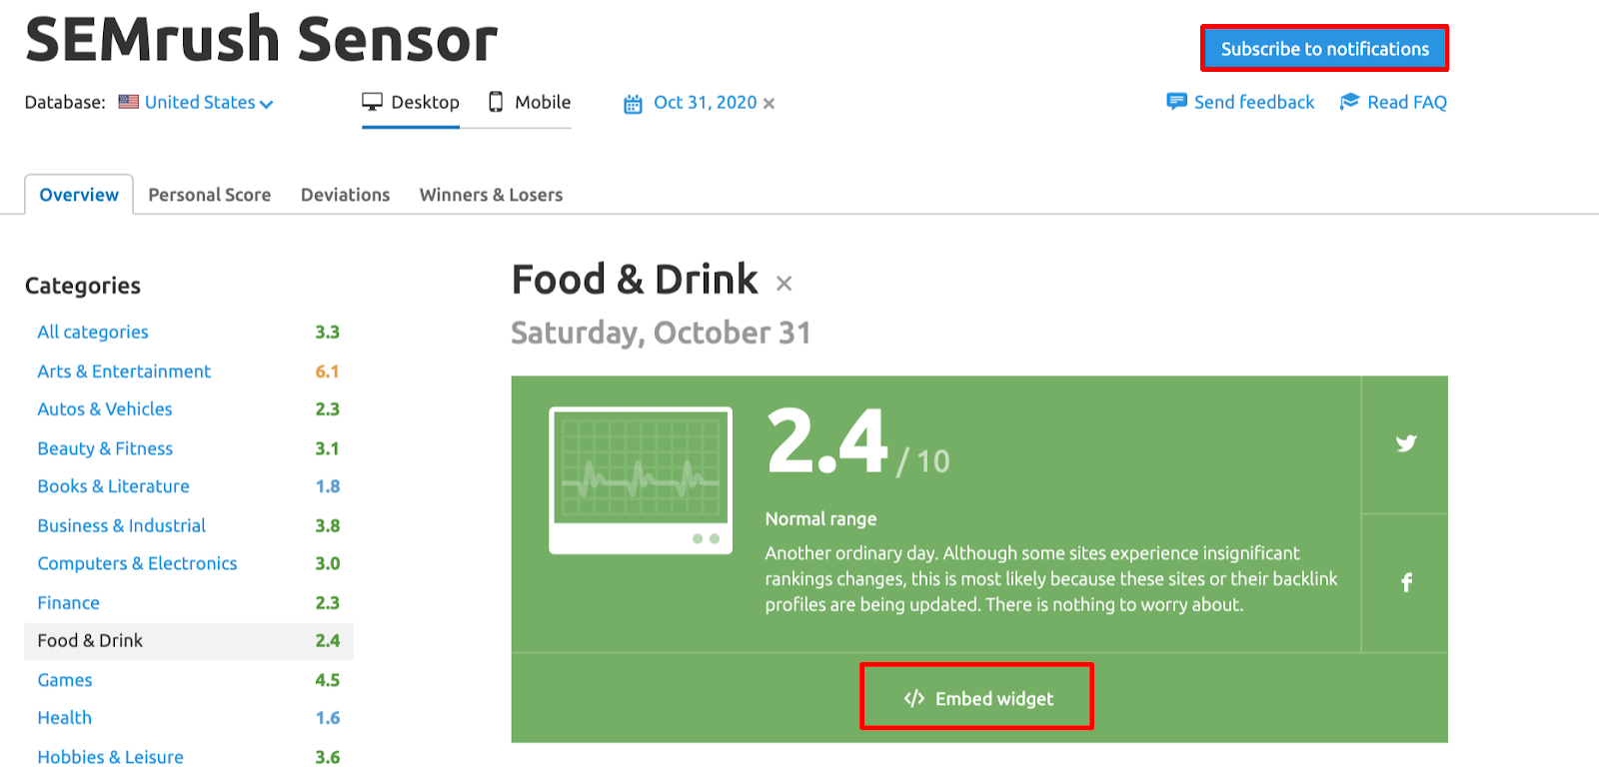The width and height of the screenshot is (1599, 775).
Task: Switch to the Deviations tab
Action: click(346, 195)
